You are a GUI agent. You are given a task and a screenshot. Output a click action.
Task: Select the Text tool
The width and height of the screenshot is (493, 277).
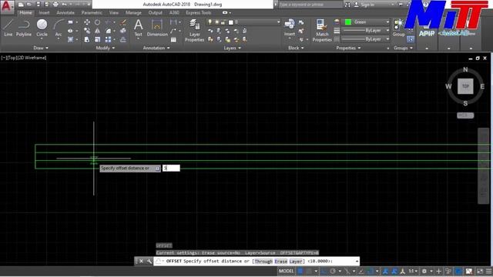tap(139, 28)
